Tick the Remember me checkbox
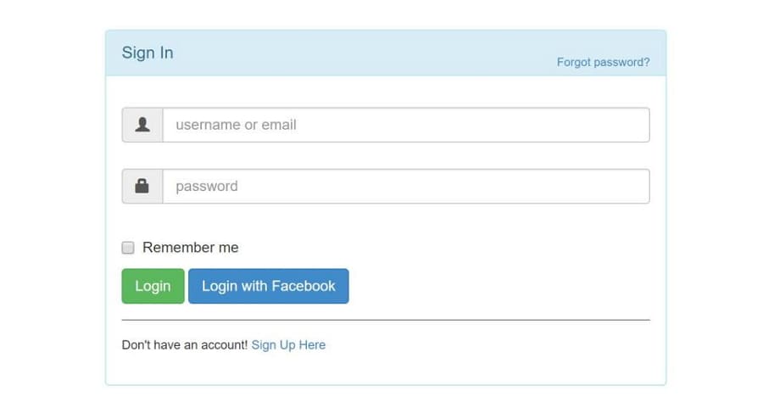Viewport: 763px width, 397px height. (x=128, y=248)
